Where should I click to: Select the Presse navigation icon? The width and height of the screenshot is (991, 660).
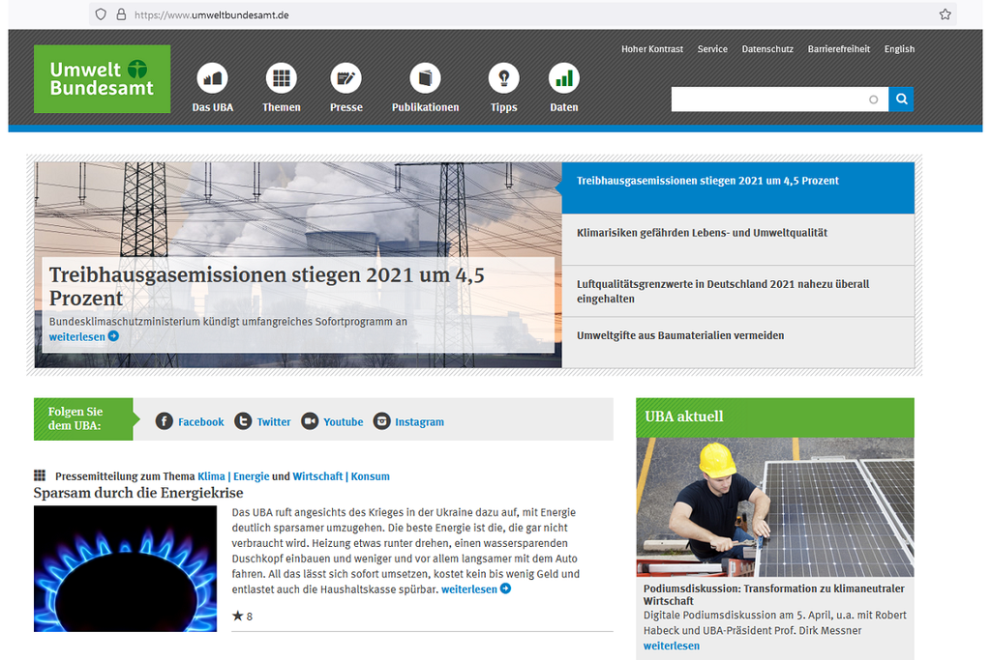[345, 78]
